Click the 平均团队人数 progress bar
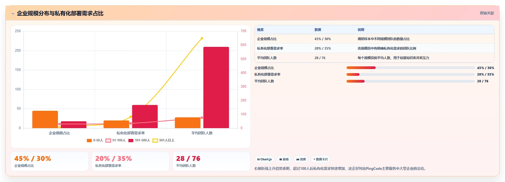This screenshot has width=505, height=182. [411, 81]
